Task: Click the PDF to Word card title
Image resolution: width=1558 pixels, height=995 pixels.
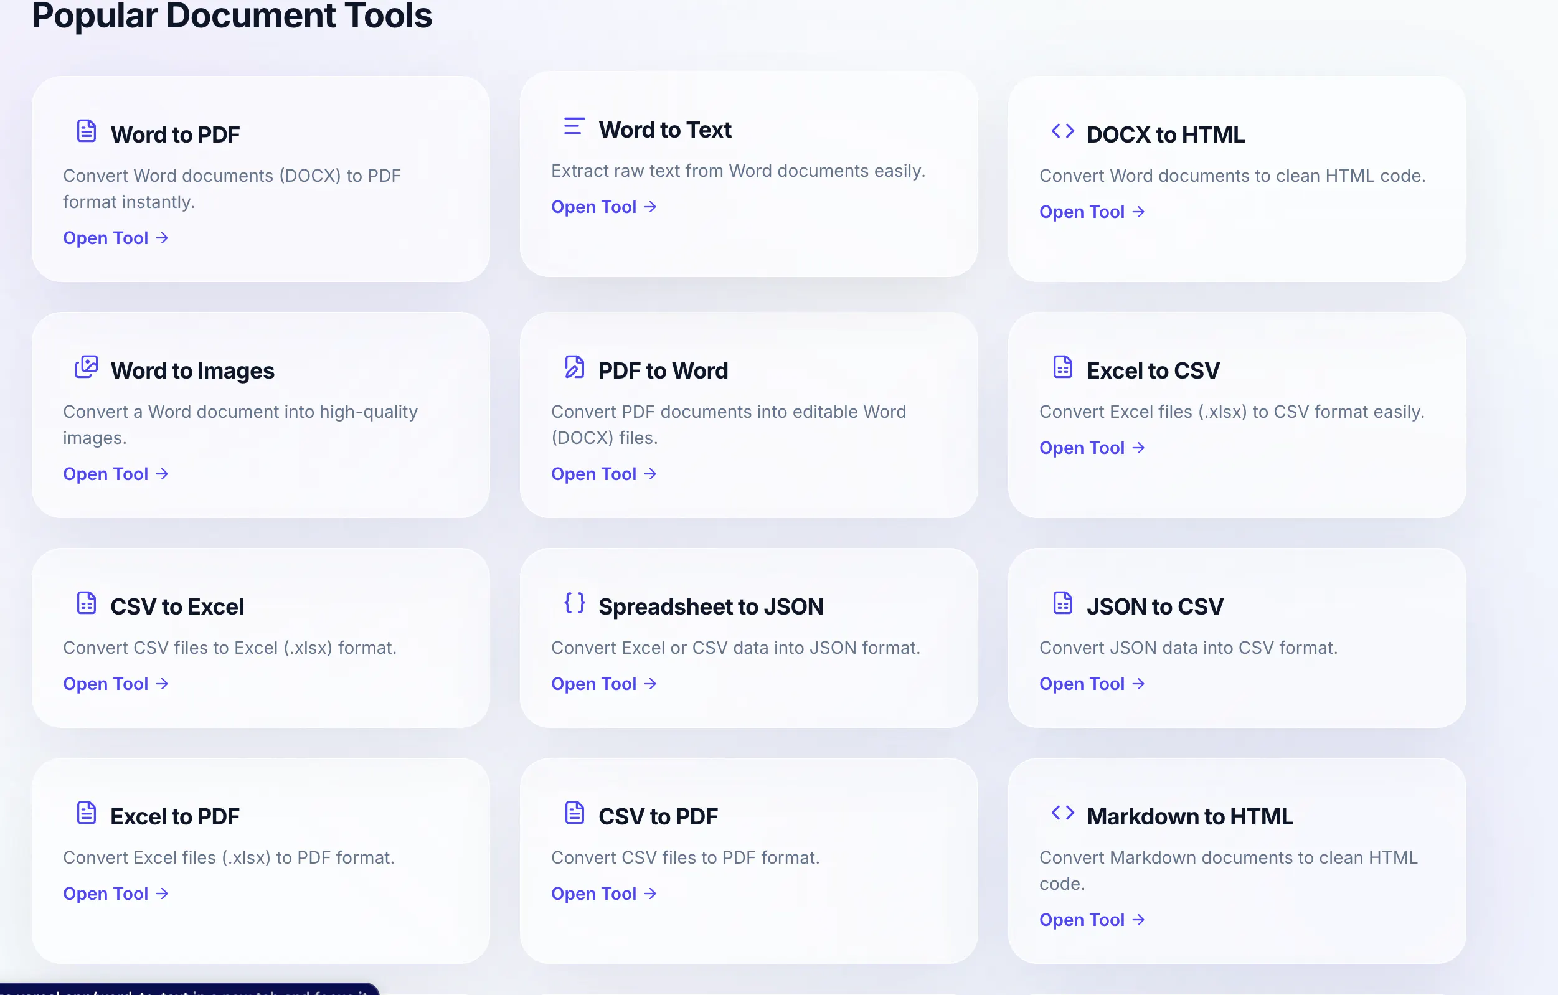Action: 663,370
